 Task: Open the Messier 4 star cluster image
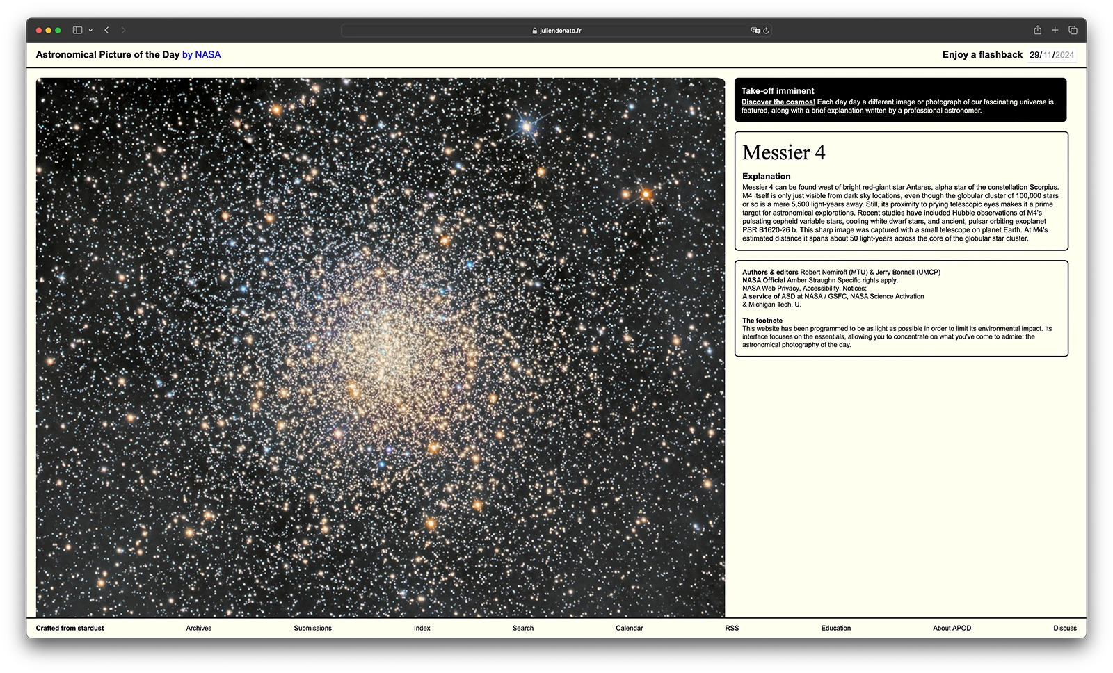tap(381, 348)
